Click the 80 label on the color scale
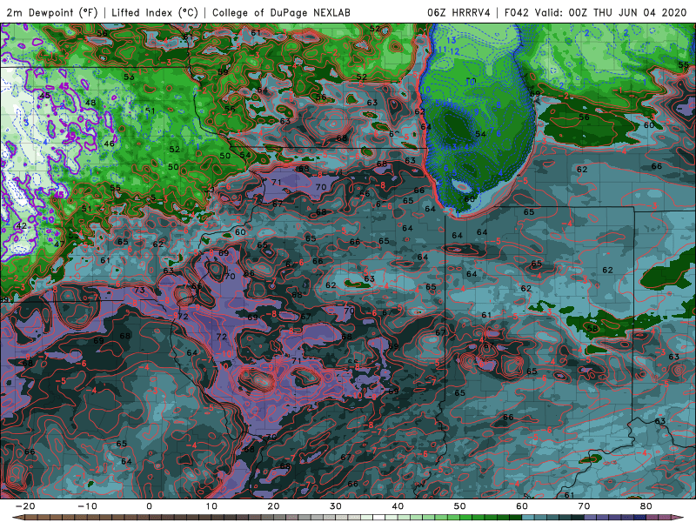 tap(646, 506)
